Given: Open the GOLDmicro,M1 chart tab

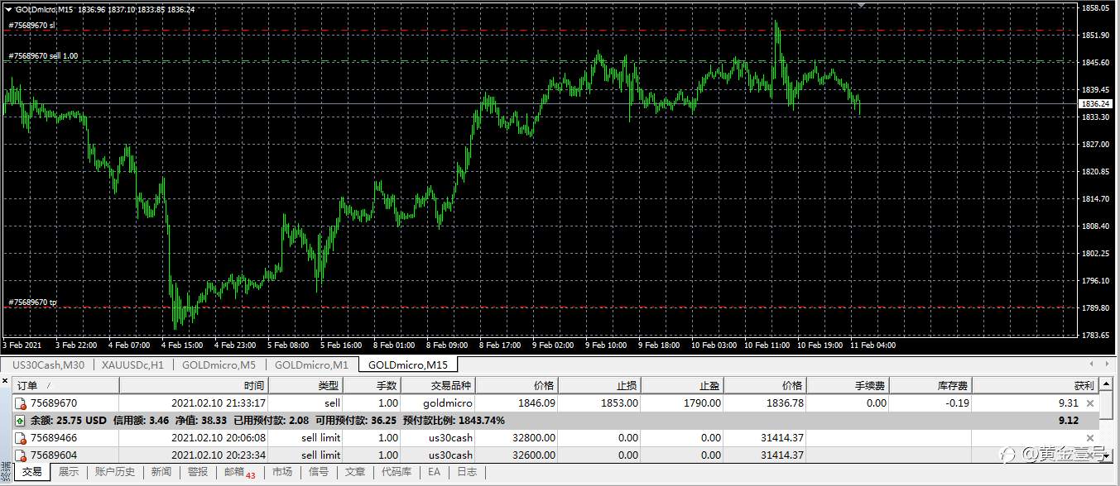Looking at the screenshot, I should pos(312,364).
